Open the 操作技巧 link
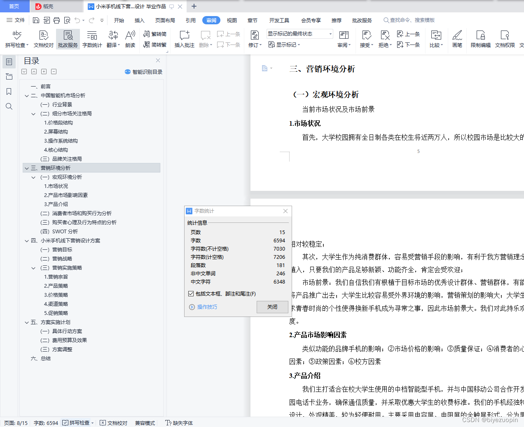The width and height of the screenshot is (524, 427). [203, 307]
